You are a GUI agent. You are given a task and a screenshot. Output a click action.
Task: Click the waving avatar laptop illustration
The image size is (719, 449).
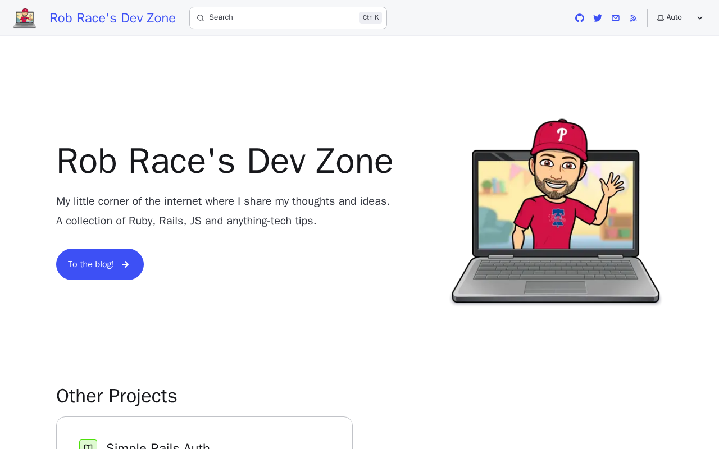pyautogui.click(x=556, y=212)
